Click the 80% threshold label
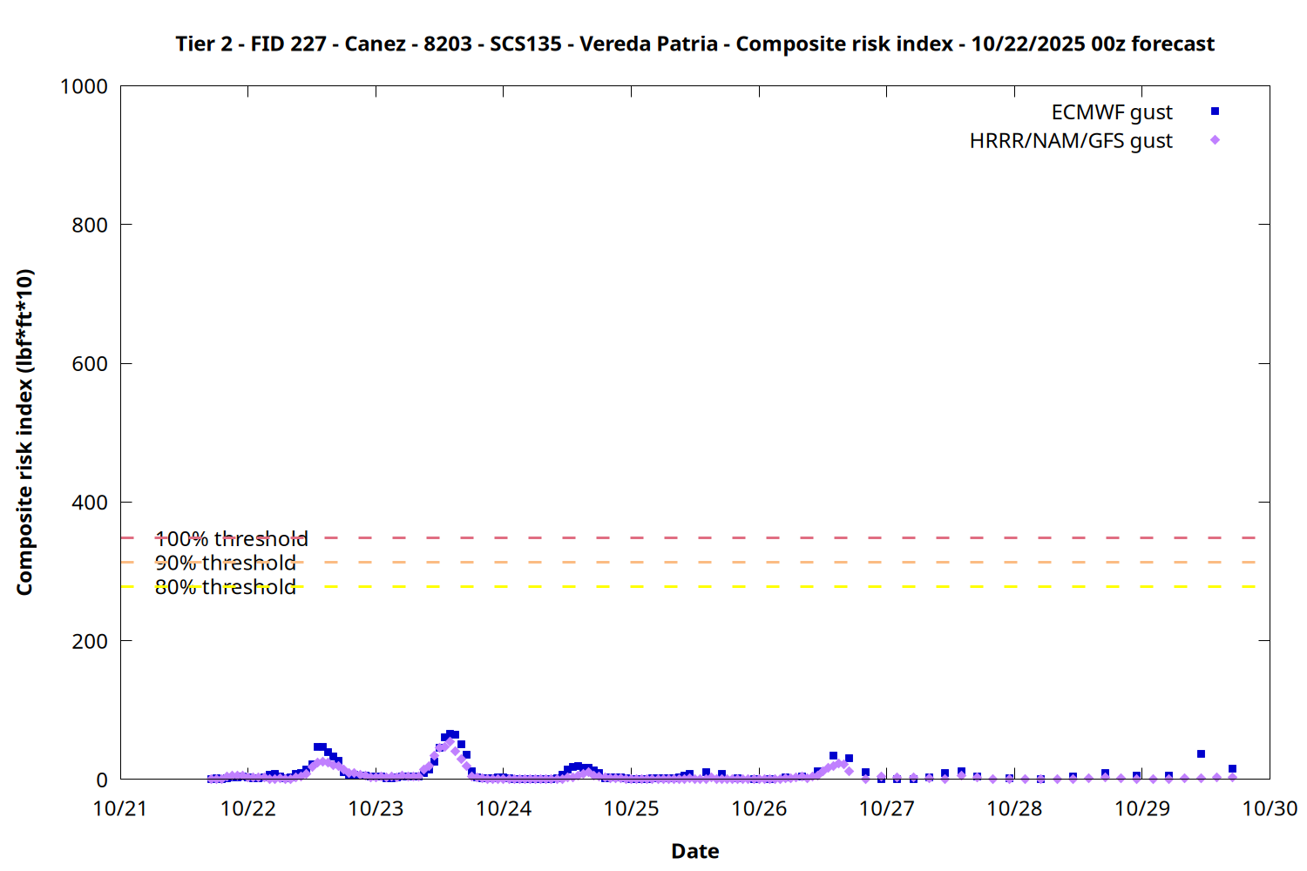The image size is (1307, 871). pyautogui.click(x=225, y=588)
